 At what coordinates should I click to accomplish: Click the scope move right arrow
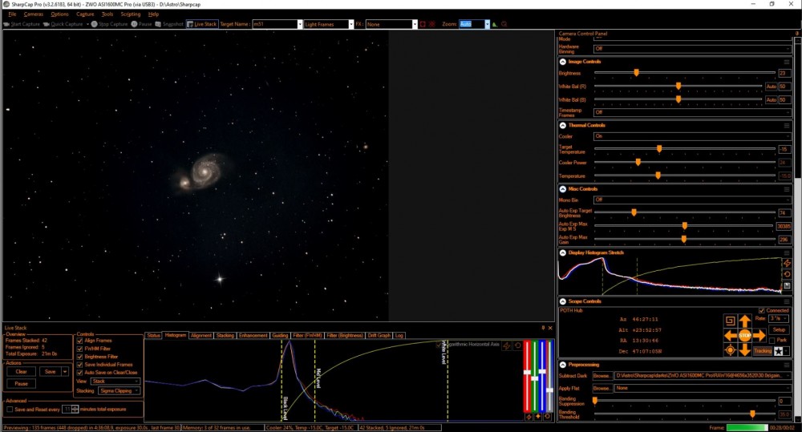coord(759,335)
